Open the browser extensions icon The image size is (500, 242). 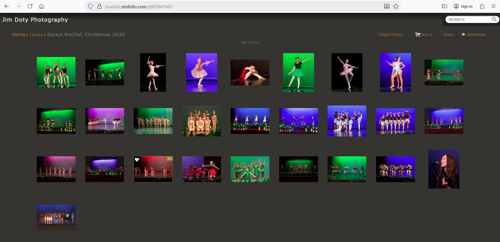[x=482, y=6]
